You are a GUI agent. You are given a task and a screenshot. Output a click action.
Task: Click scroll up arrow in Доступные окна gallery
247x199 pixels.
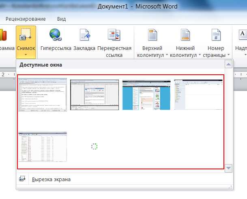[229, 64]
